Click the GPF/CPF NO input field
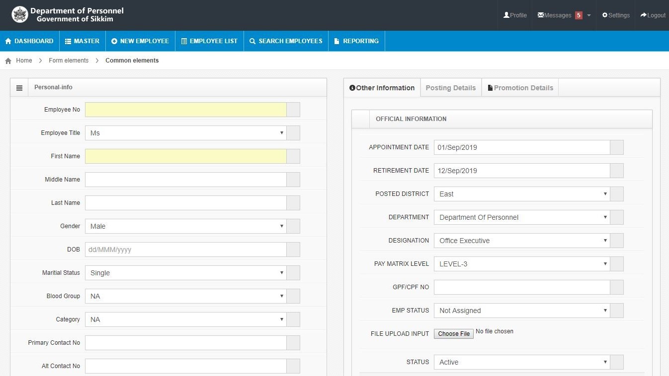This screenshot has height=376, width=669. 522,287
